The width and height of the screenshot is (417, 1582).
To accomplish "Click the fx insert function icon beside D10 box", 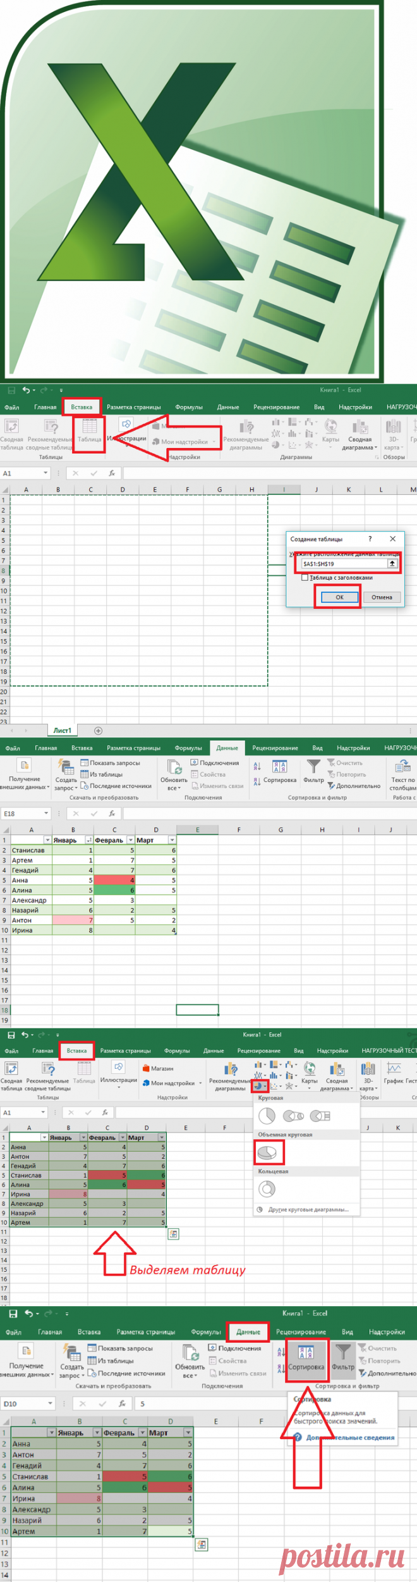I will pos(123,1404).
